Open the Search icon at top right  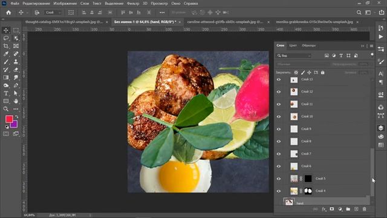click(359, 12)
